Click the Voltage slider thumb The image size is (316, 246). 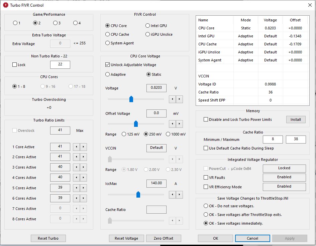pos(131,99)
